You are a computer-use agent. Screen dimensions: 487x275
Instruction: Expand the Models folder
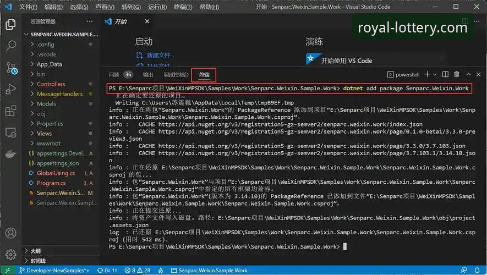tap(61, 103)
